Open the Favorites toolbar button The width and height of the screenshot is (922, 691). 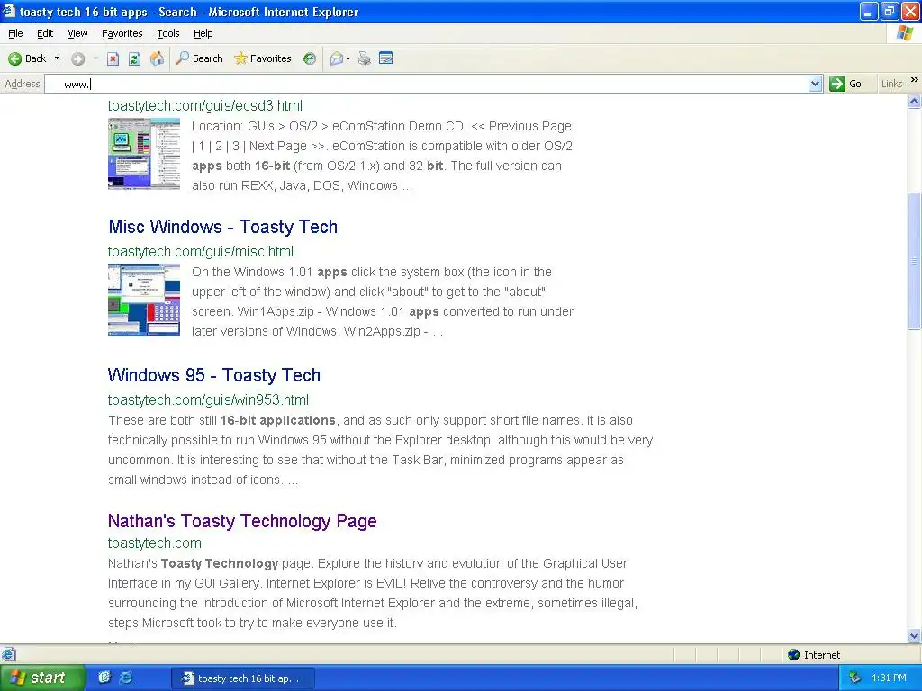263,58
